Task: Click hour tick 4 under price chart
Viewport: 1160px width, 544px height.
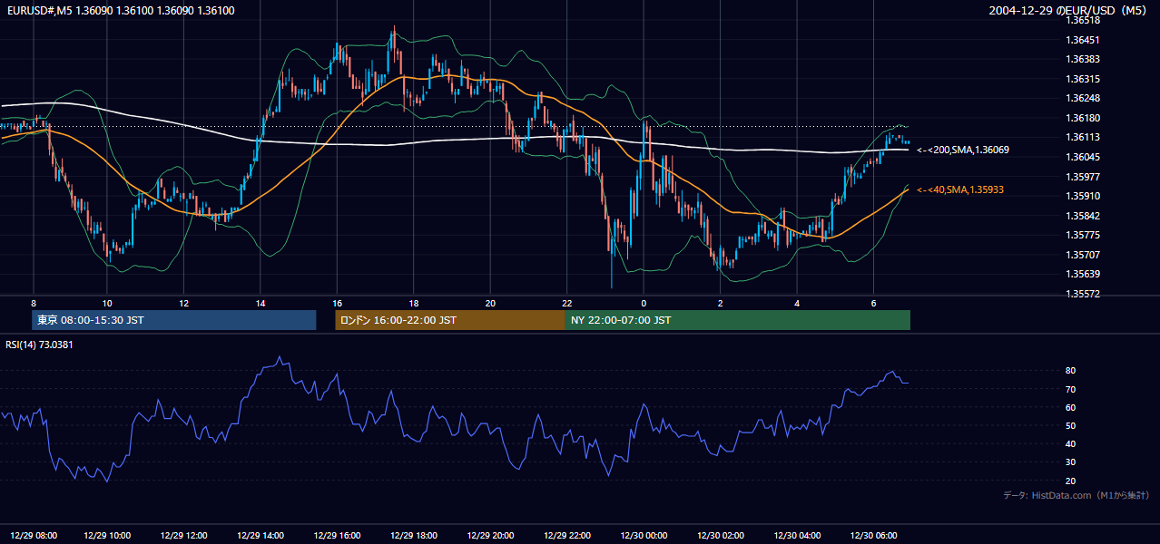Action: click(797, 303)
